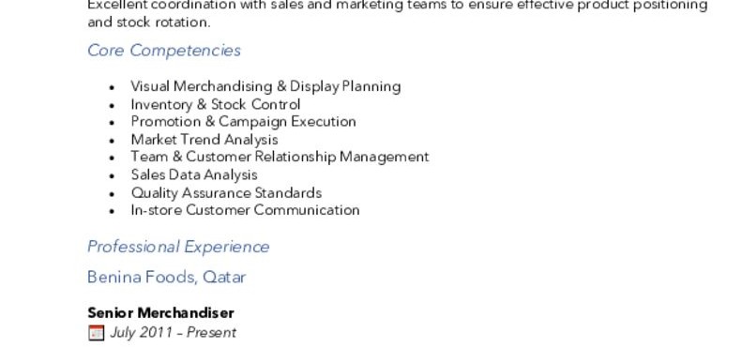
Task: Click the Market Trend Analysis item
Action: pos(204,140)
